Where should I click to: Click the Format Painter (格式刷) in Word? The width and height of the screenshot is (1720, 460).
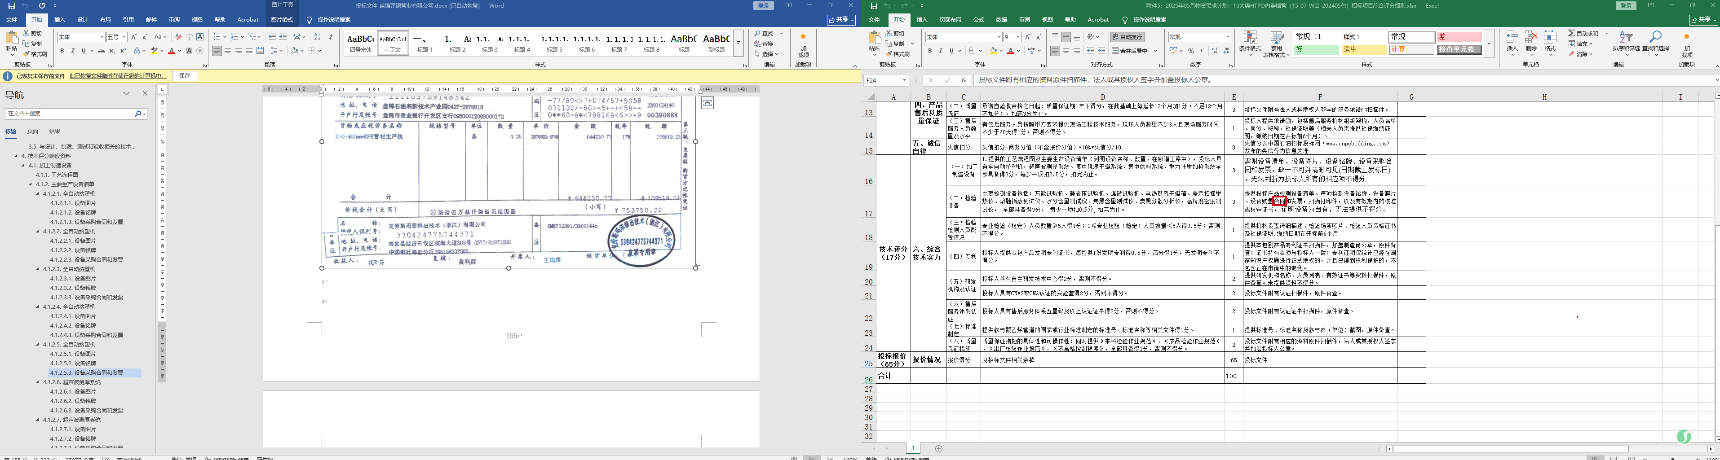tap(35, 54)
